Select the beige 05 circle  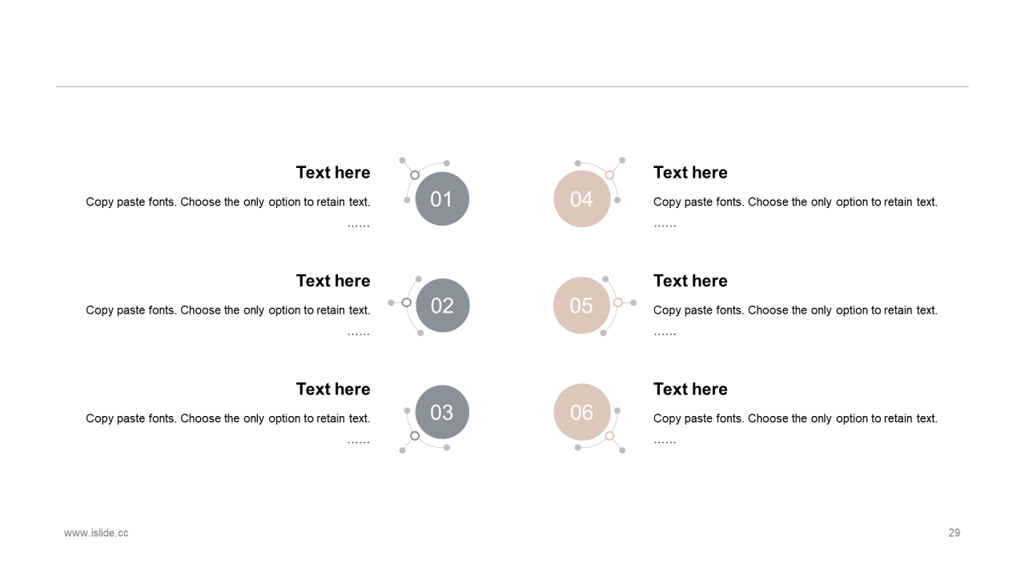tap(581, 306)
